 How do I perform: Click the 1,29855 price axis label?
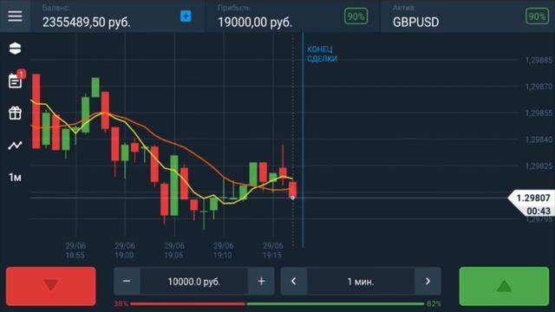click(539, 113)
